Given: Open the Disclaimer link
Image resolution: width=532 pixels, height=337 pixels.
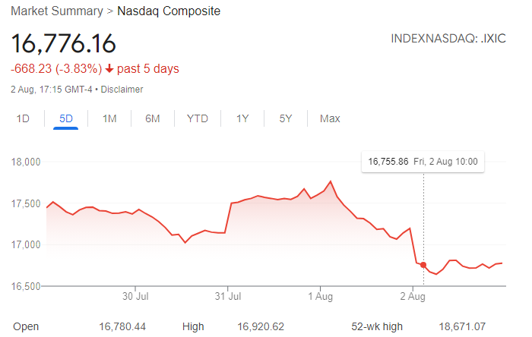Looking at the screenshot, I should (x=122, y=90).
